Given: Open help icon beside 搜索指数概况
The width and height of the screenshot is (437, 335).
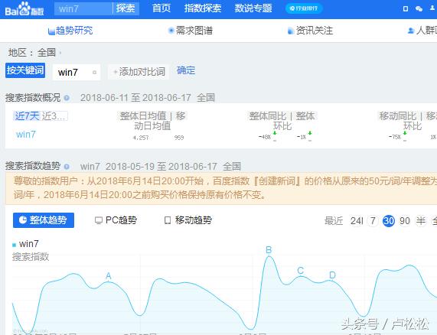Looking at the screenshot, I should point(67,98).
